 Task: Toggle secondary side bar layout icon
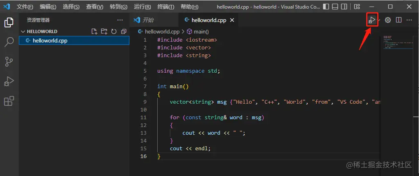tap(344, 7)
